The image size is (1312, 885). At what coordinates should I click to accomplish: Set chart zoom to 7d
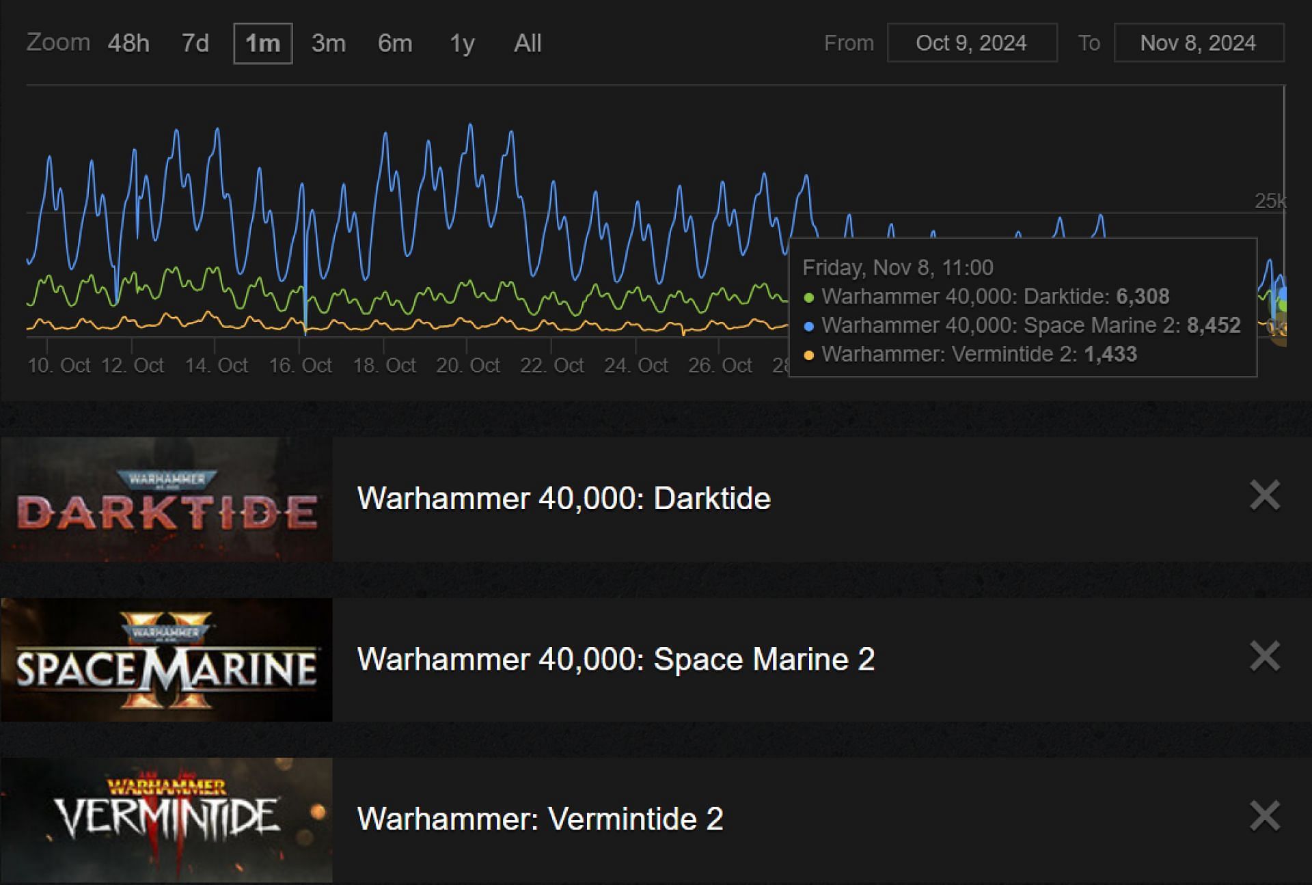pos(195,43)
